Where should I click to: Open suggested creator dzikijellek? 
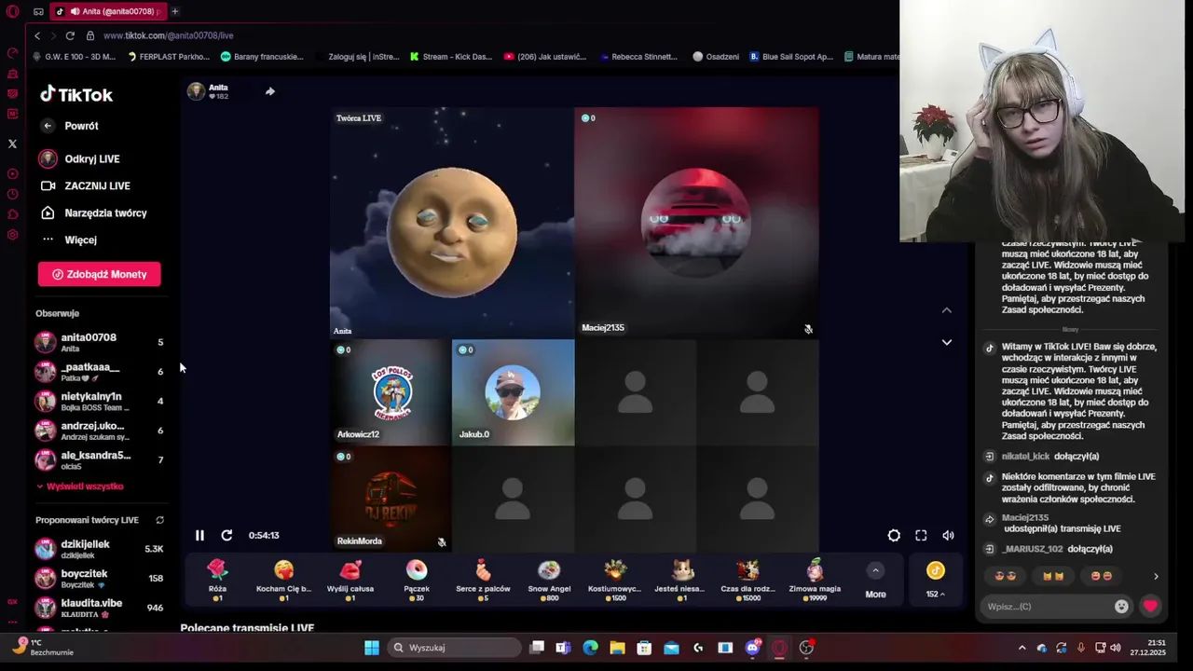point(100,549)
